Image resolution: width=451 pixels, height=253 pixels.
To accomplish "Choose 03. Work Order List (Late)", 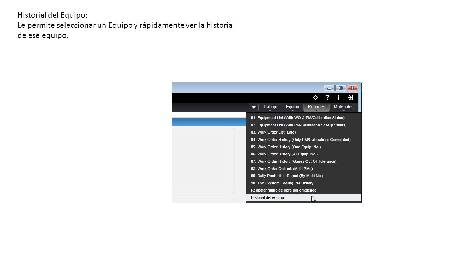I will 303,132.
